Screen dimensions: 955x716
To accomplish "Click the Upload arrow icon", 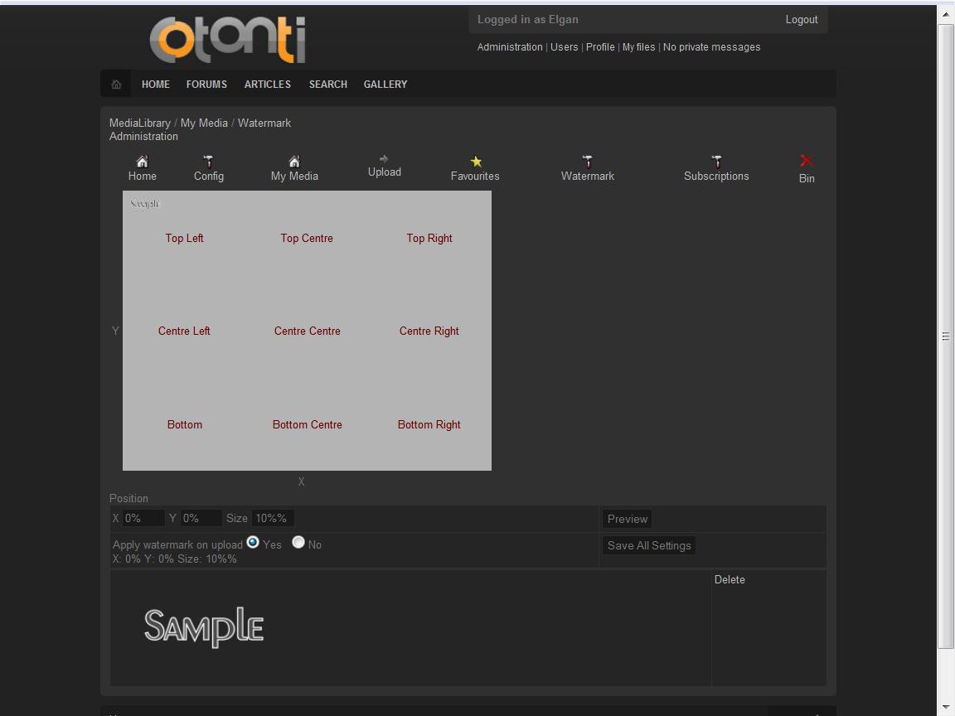I will coord(384,159).
